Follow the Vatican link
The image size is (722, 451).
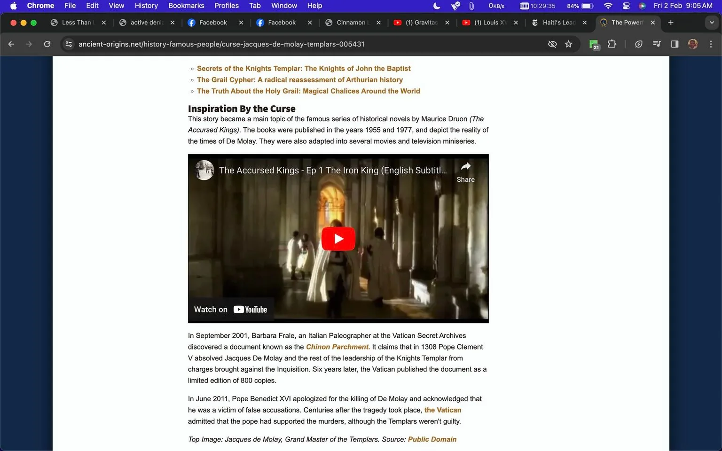click(x=443, y=410)
